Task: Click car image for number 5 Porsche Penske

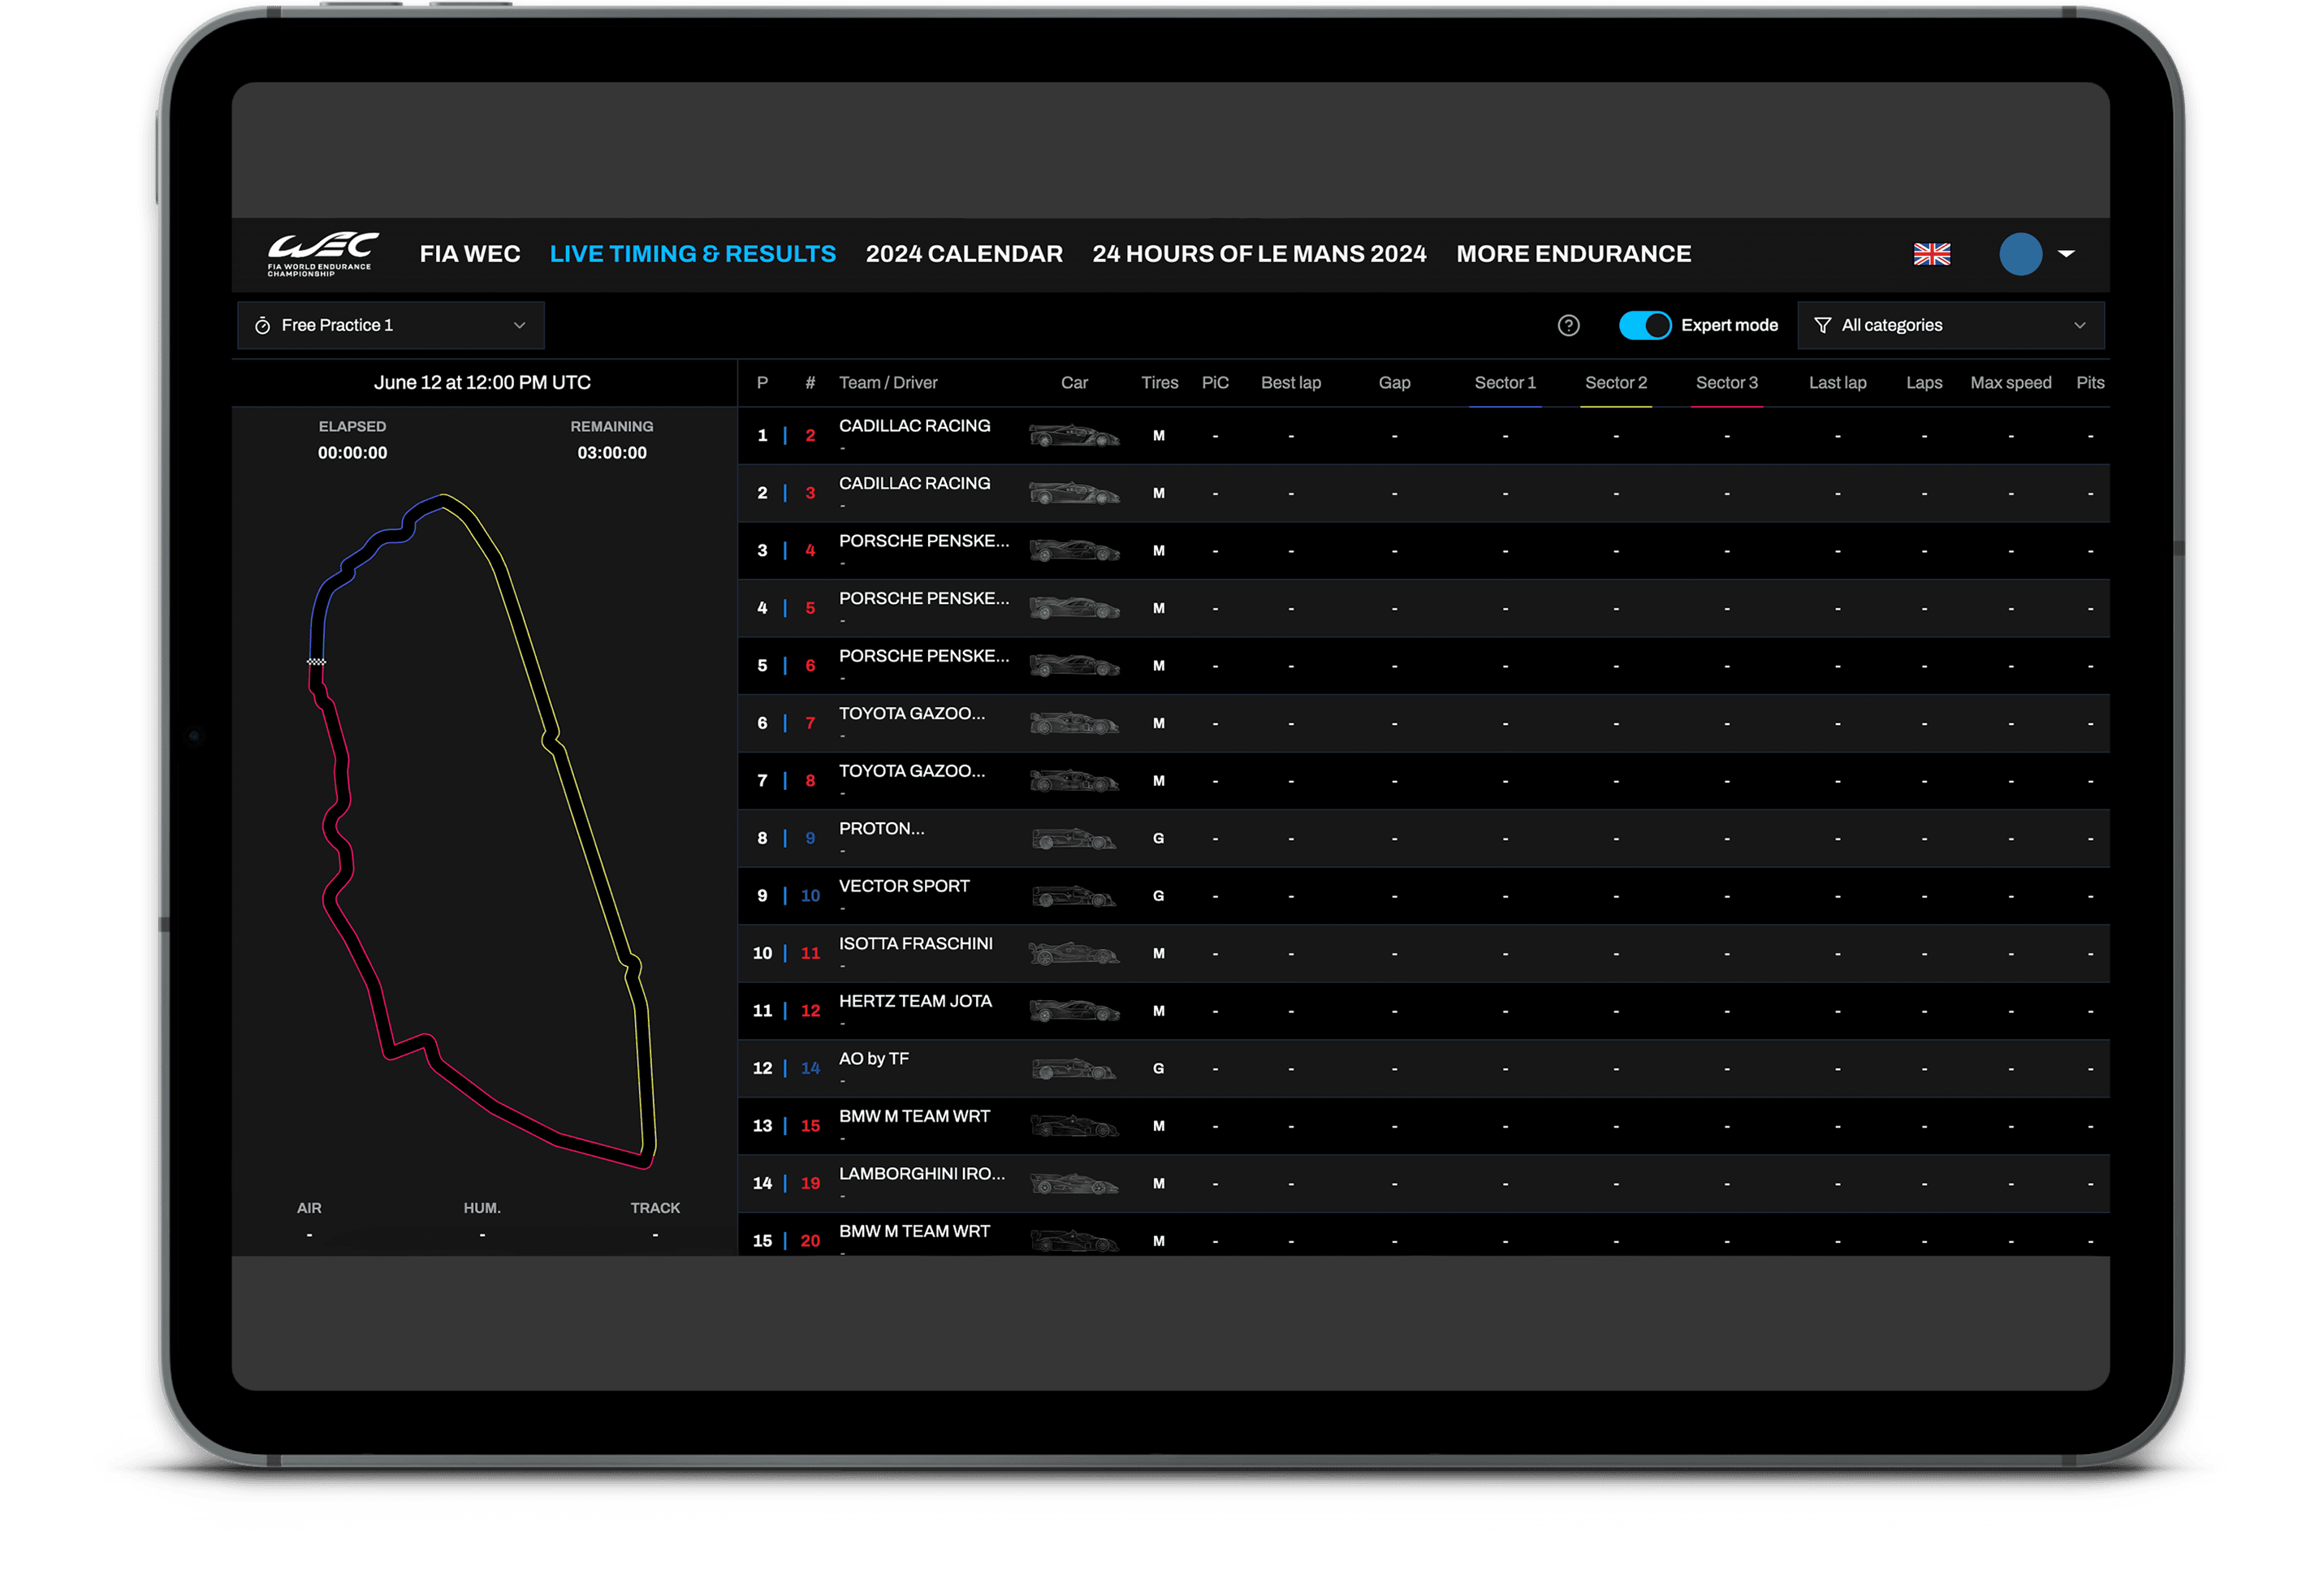Action: coord(1074,608)
